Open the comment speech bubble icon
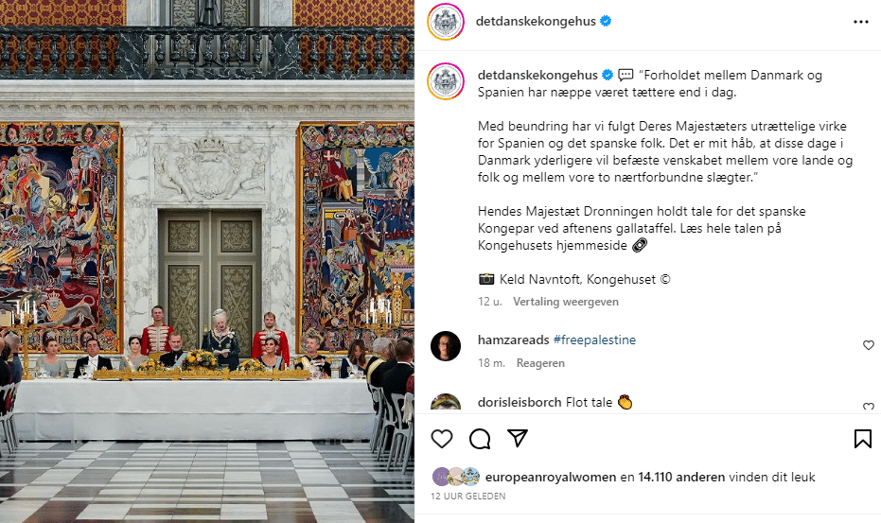 pos(480,439)
